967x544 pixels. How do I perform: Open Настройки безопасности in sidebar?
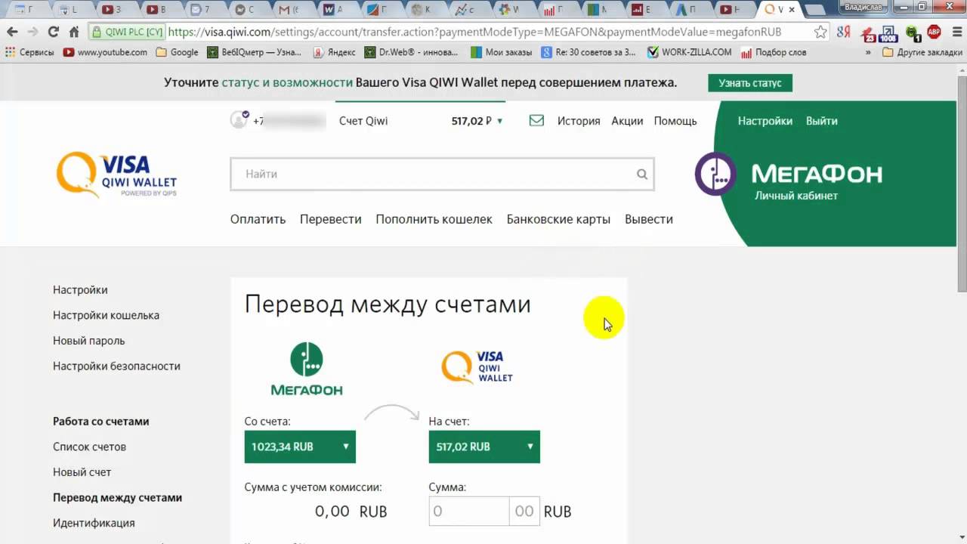pyautogui.click(x=116, y=366)
